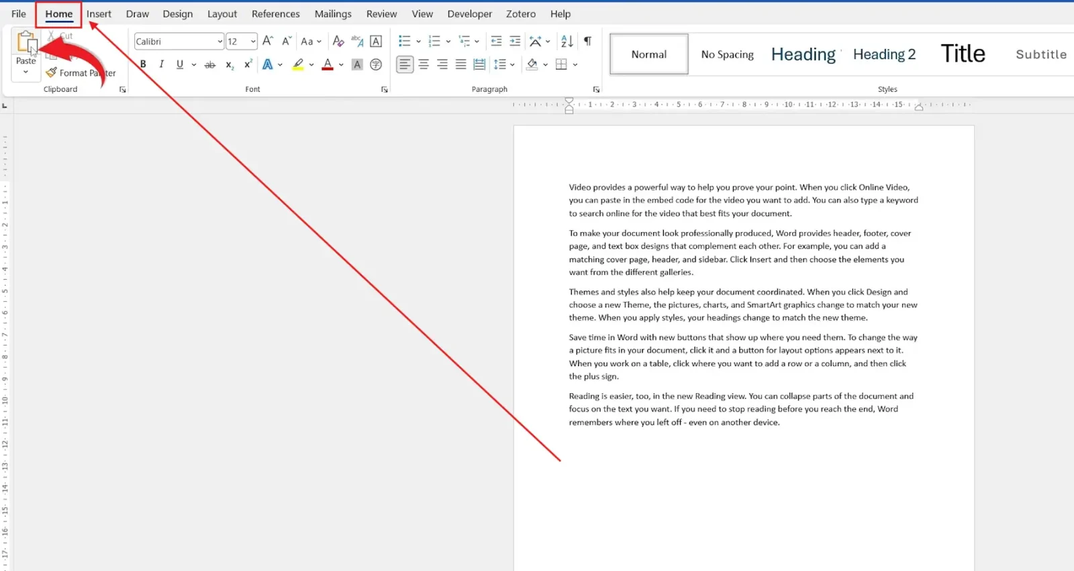This screenshot has width=1074, height=571.
Task: Highlight text with the yellow highlighter pen
Action: (x=298, y=64)
